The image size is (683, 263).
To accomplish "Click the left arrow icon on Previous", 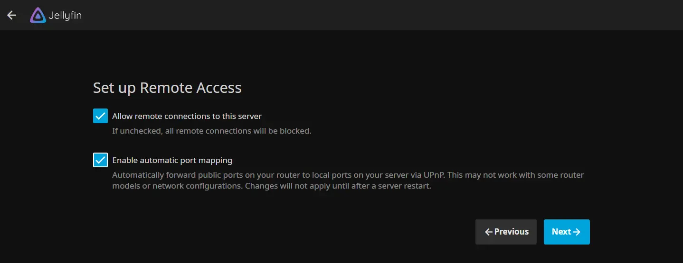I will pos(488,232).
